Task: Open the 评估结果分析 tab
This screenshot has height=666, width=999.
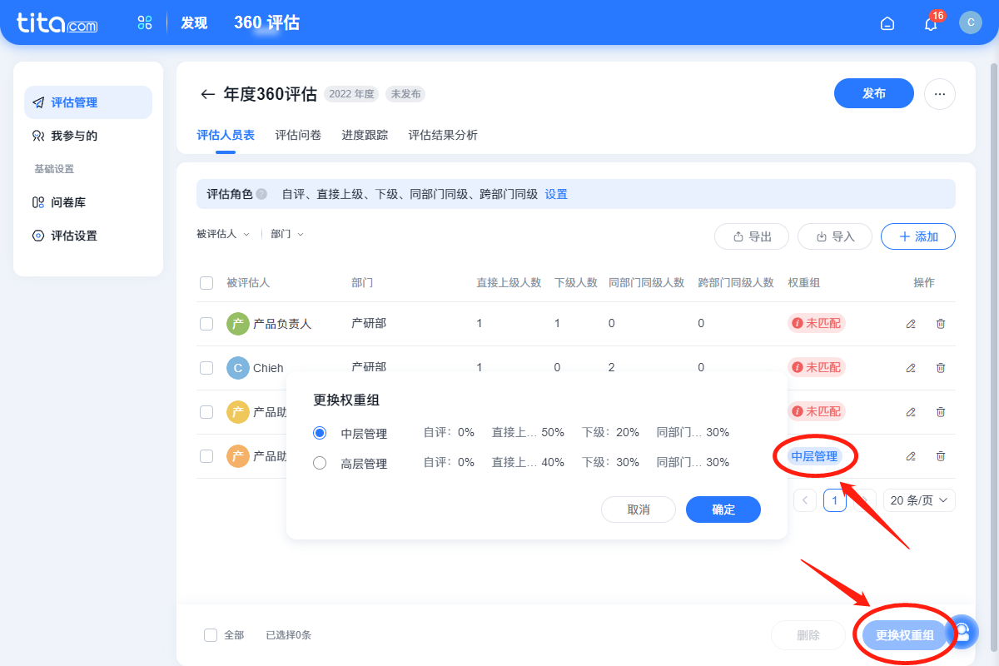Action: click(443, 135)
